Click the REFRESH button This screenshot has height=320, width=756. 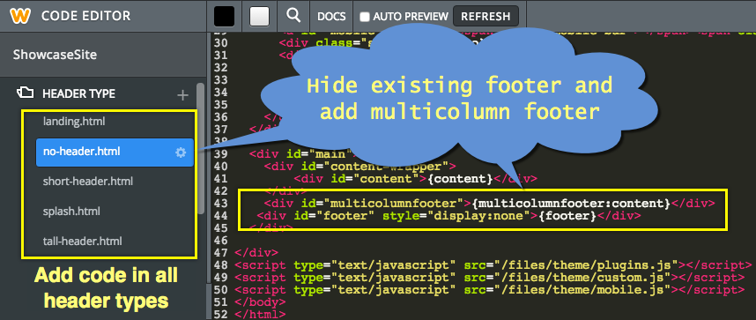[485, 16]
